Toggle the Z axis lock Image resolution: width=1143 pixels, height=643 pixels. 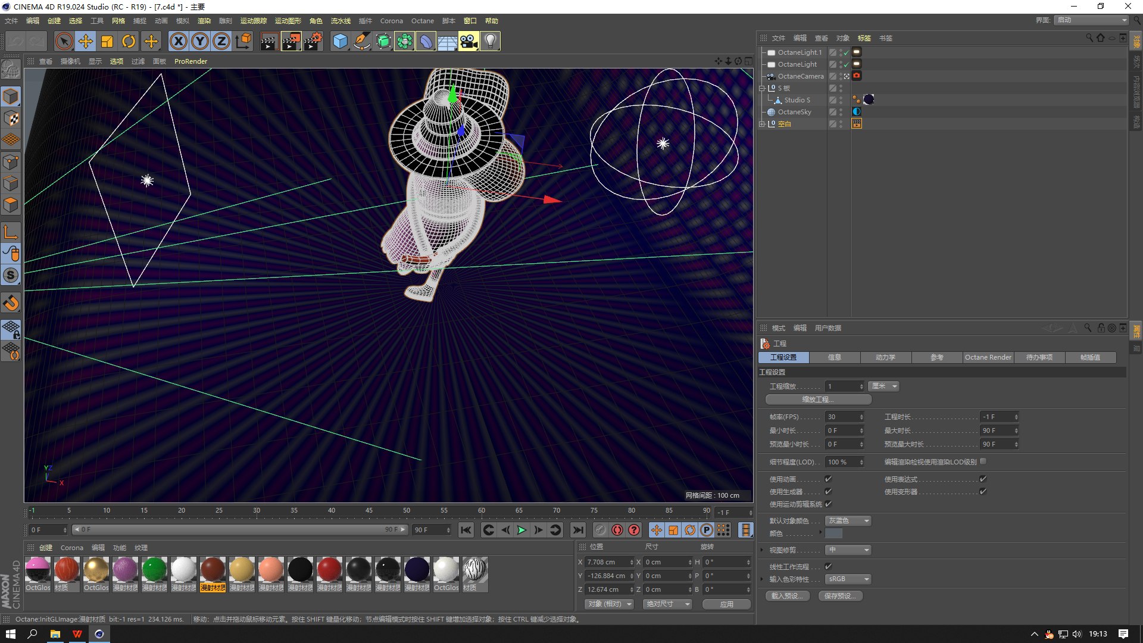(221, 41)
